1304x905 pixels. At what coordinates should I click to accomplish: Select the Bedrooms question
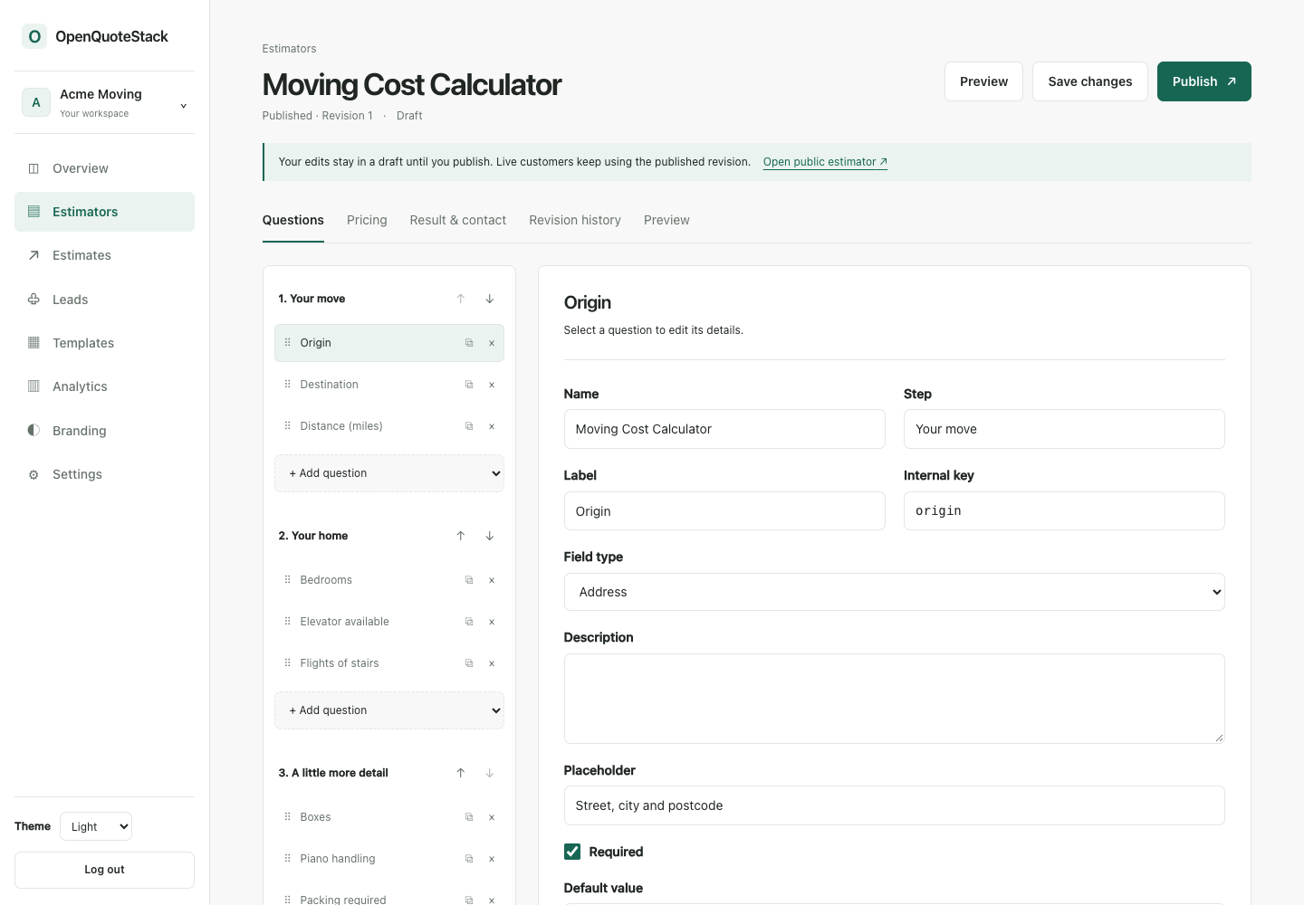pyautogui.click(x=389, y=580)
